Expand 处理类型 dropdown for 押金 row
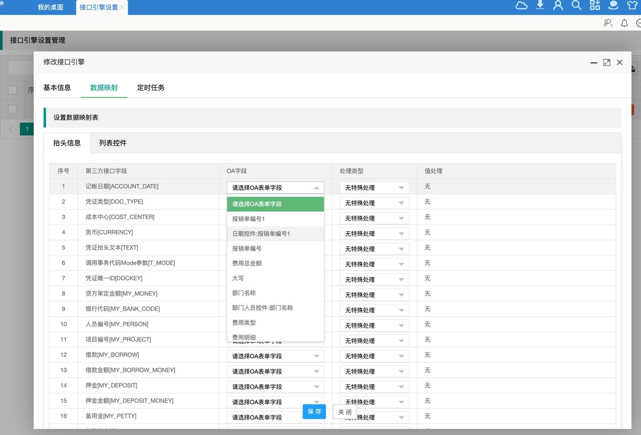Screen dimensions: 641x435 coord(401,387)
